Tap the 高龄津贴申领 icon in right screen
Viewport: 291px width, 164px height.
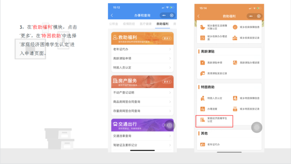(203, 63)
